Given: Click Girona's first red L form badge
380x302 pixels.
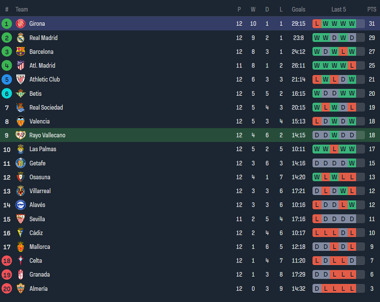Looking at the screenshot, I should pyautogui.click(x=317, y=23).
